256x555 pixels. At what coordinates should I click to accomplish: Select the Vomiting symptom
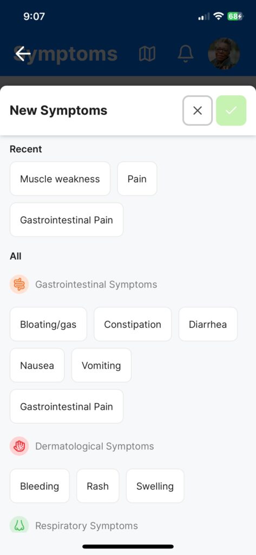pos(102,365)
